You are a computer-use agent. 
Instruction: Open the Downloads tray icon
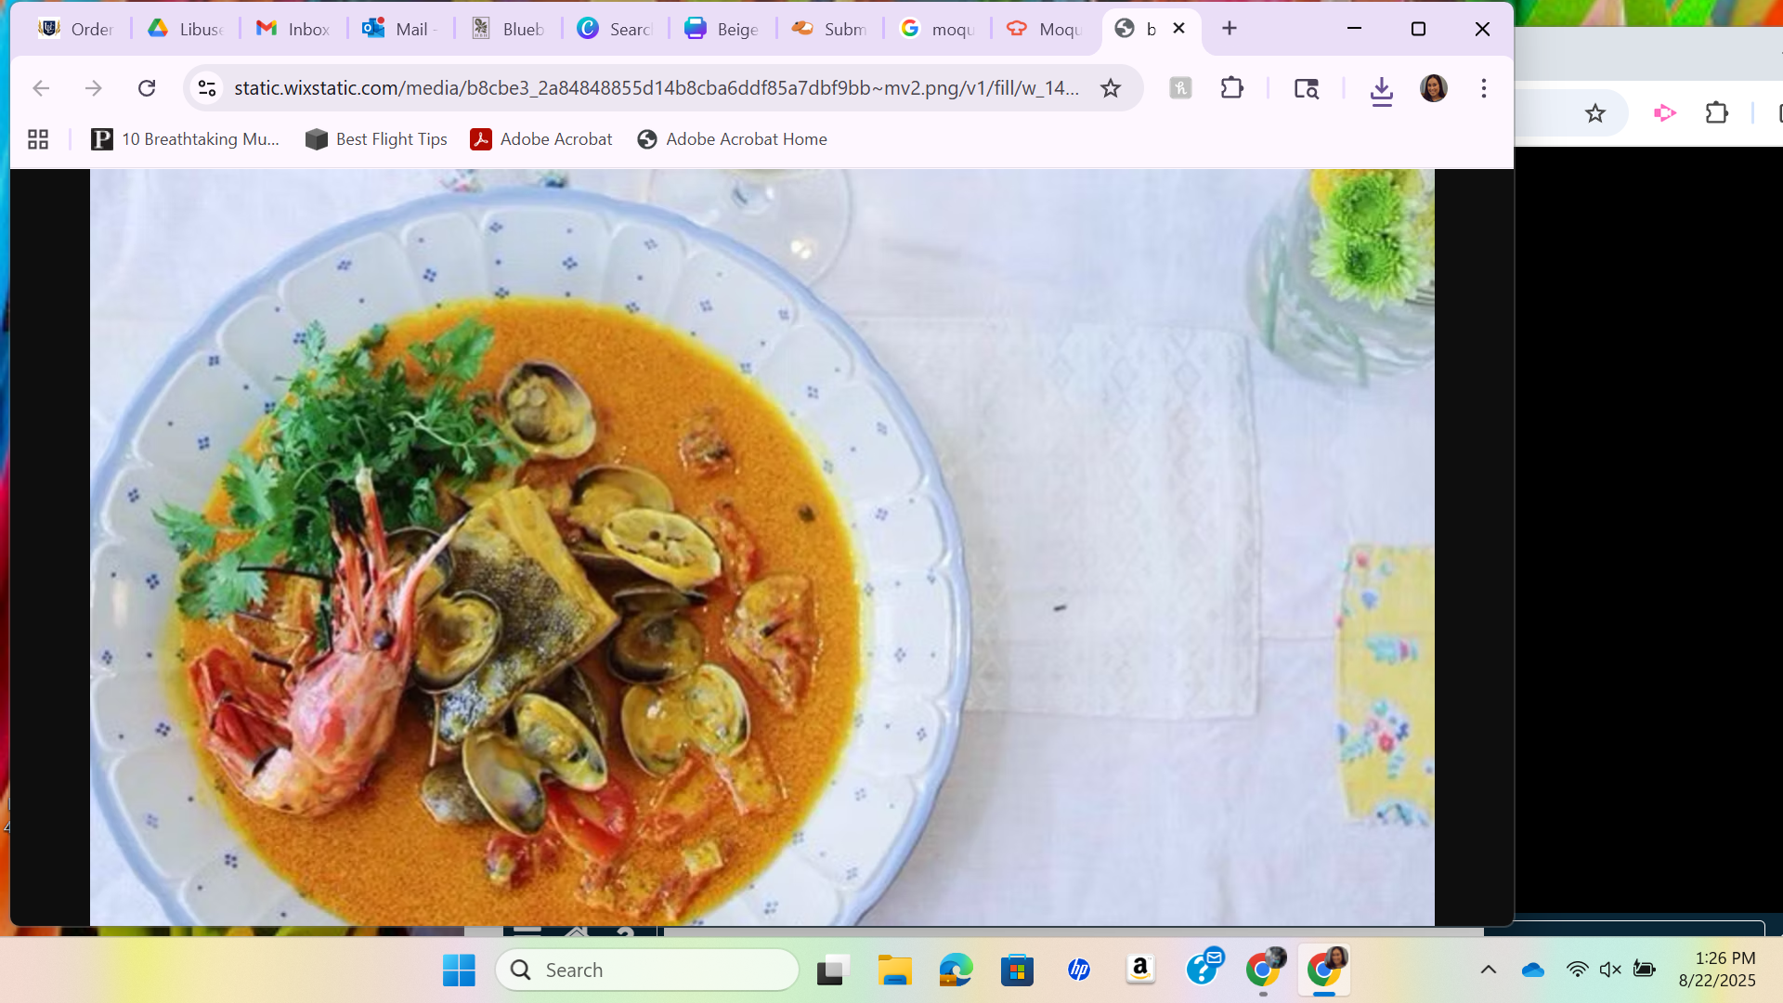pos(1381,89)
